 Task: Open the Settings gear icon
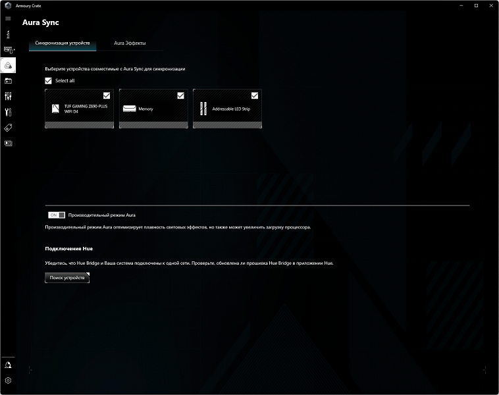click(8, 381)
